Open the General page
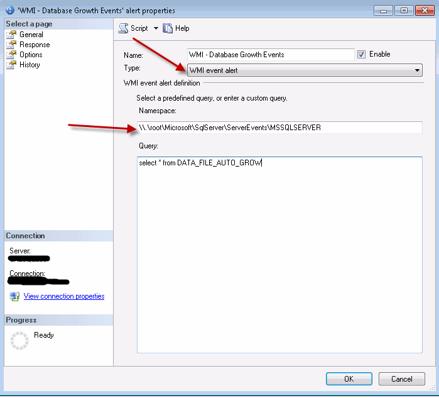 [x=31, y=35]
